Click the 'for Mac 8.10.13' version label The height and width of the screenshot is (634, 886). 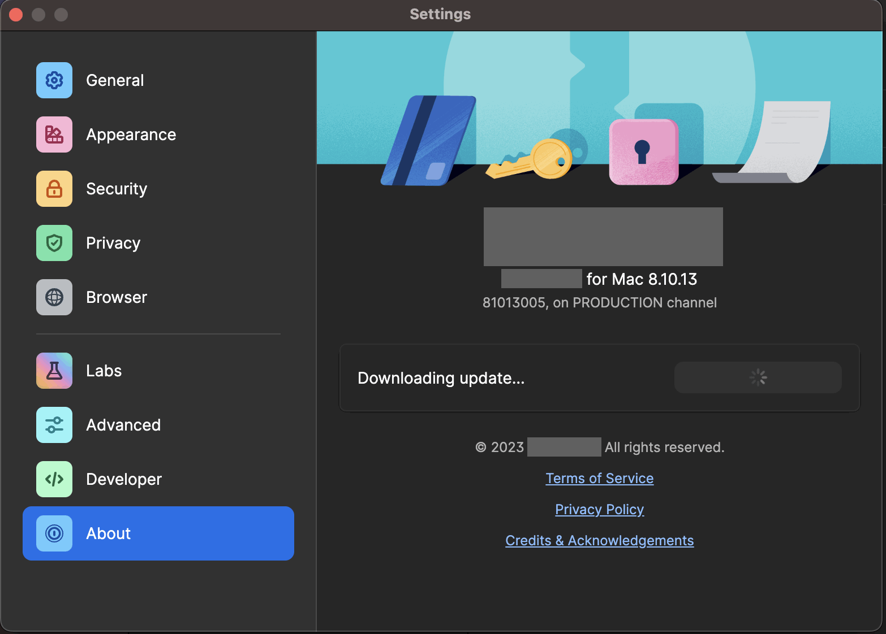click(x=642, y=279)
